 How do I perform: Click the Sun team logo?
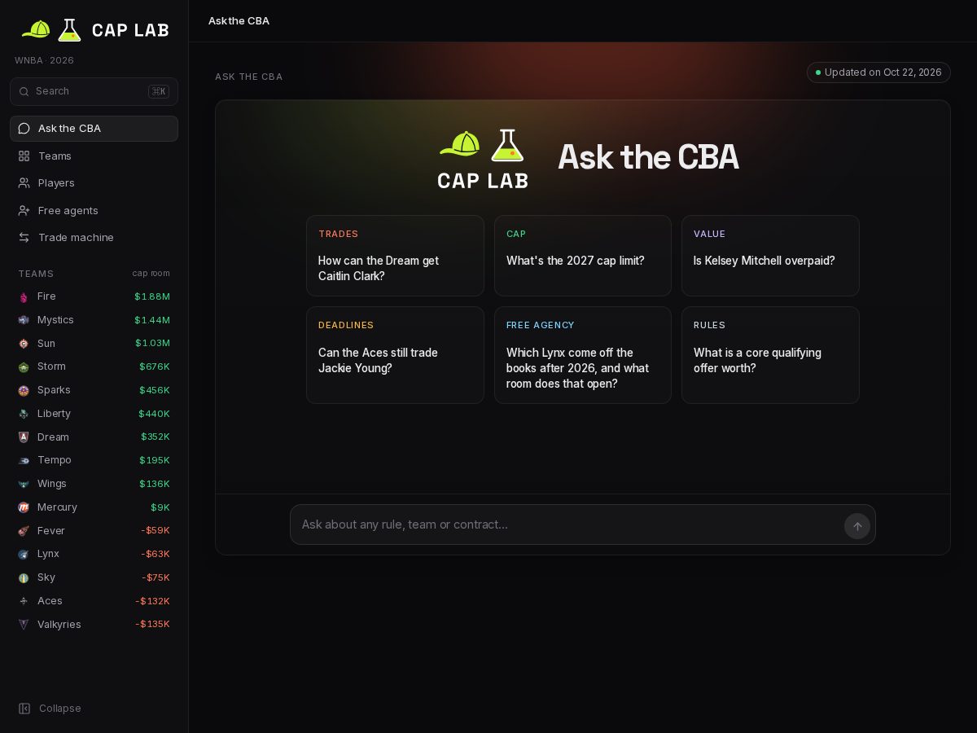tap(24, 344)
